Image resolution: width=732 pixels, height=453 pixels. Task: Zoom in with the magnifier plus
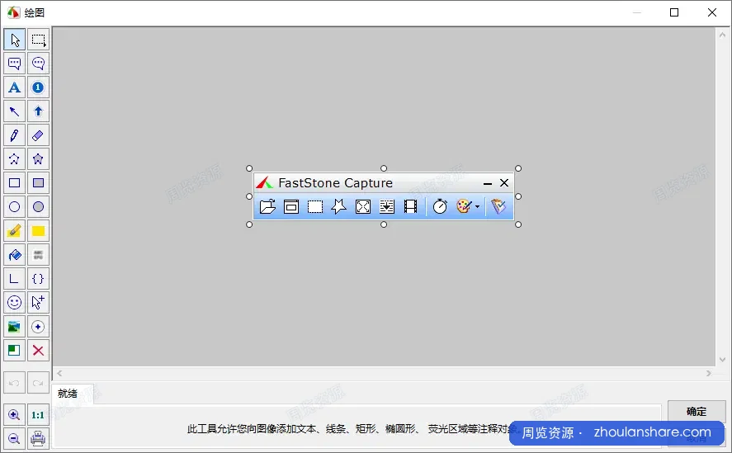(x=15, y=415)
